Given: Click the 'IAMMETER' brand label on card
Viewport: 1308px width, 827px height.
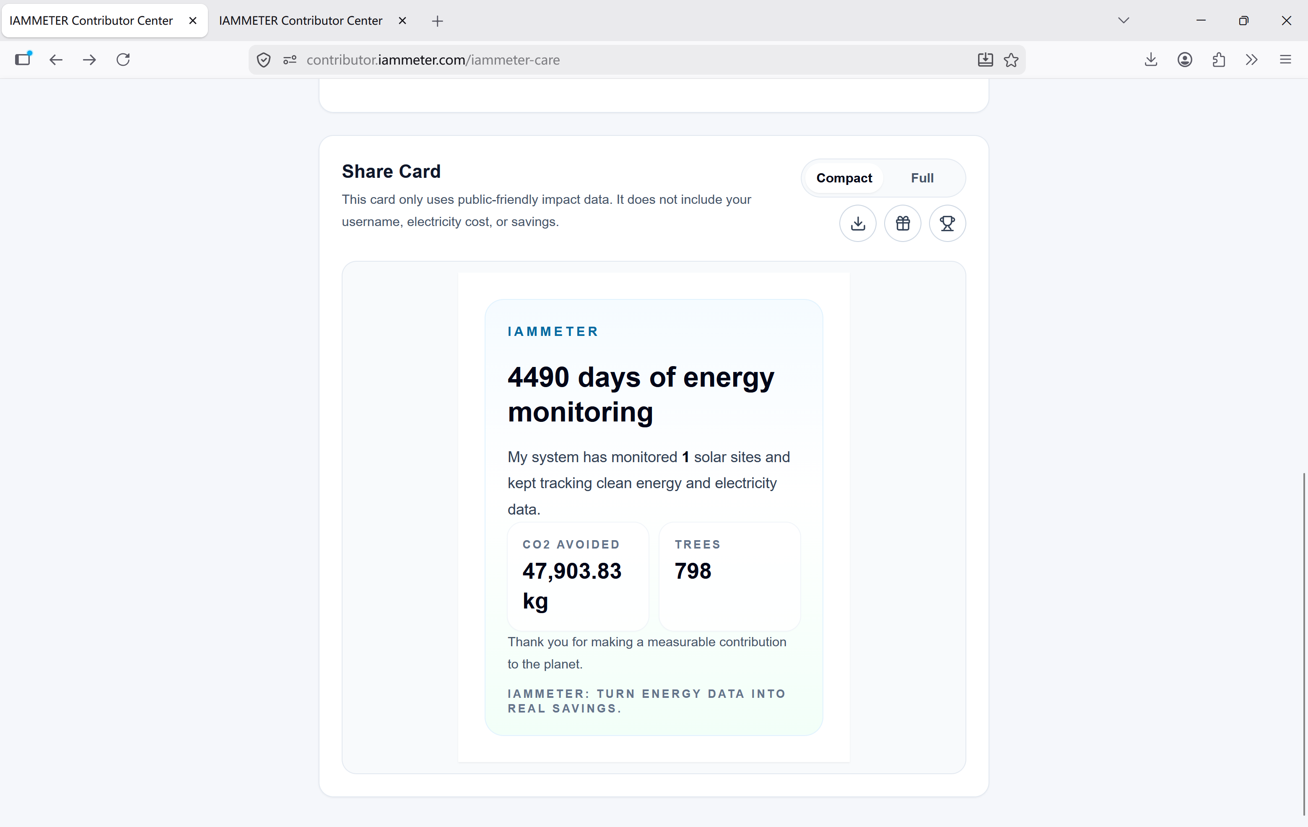Looking at the screenshot, I should pyautogui.click(x=553, y=331).
